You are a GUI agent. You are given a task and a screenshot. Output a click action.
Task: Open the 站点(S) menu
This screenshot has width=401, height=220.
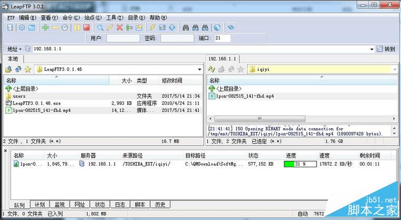pos(93,17)
